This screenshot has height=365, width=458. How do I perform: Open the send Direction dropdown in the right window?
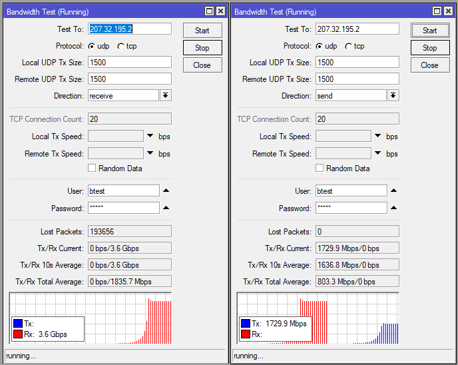pos(393,95)
